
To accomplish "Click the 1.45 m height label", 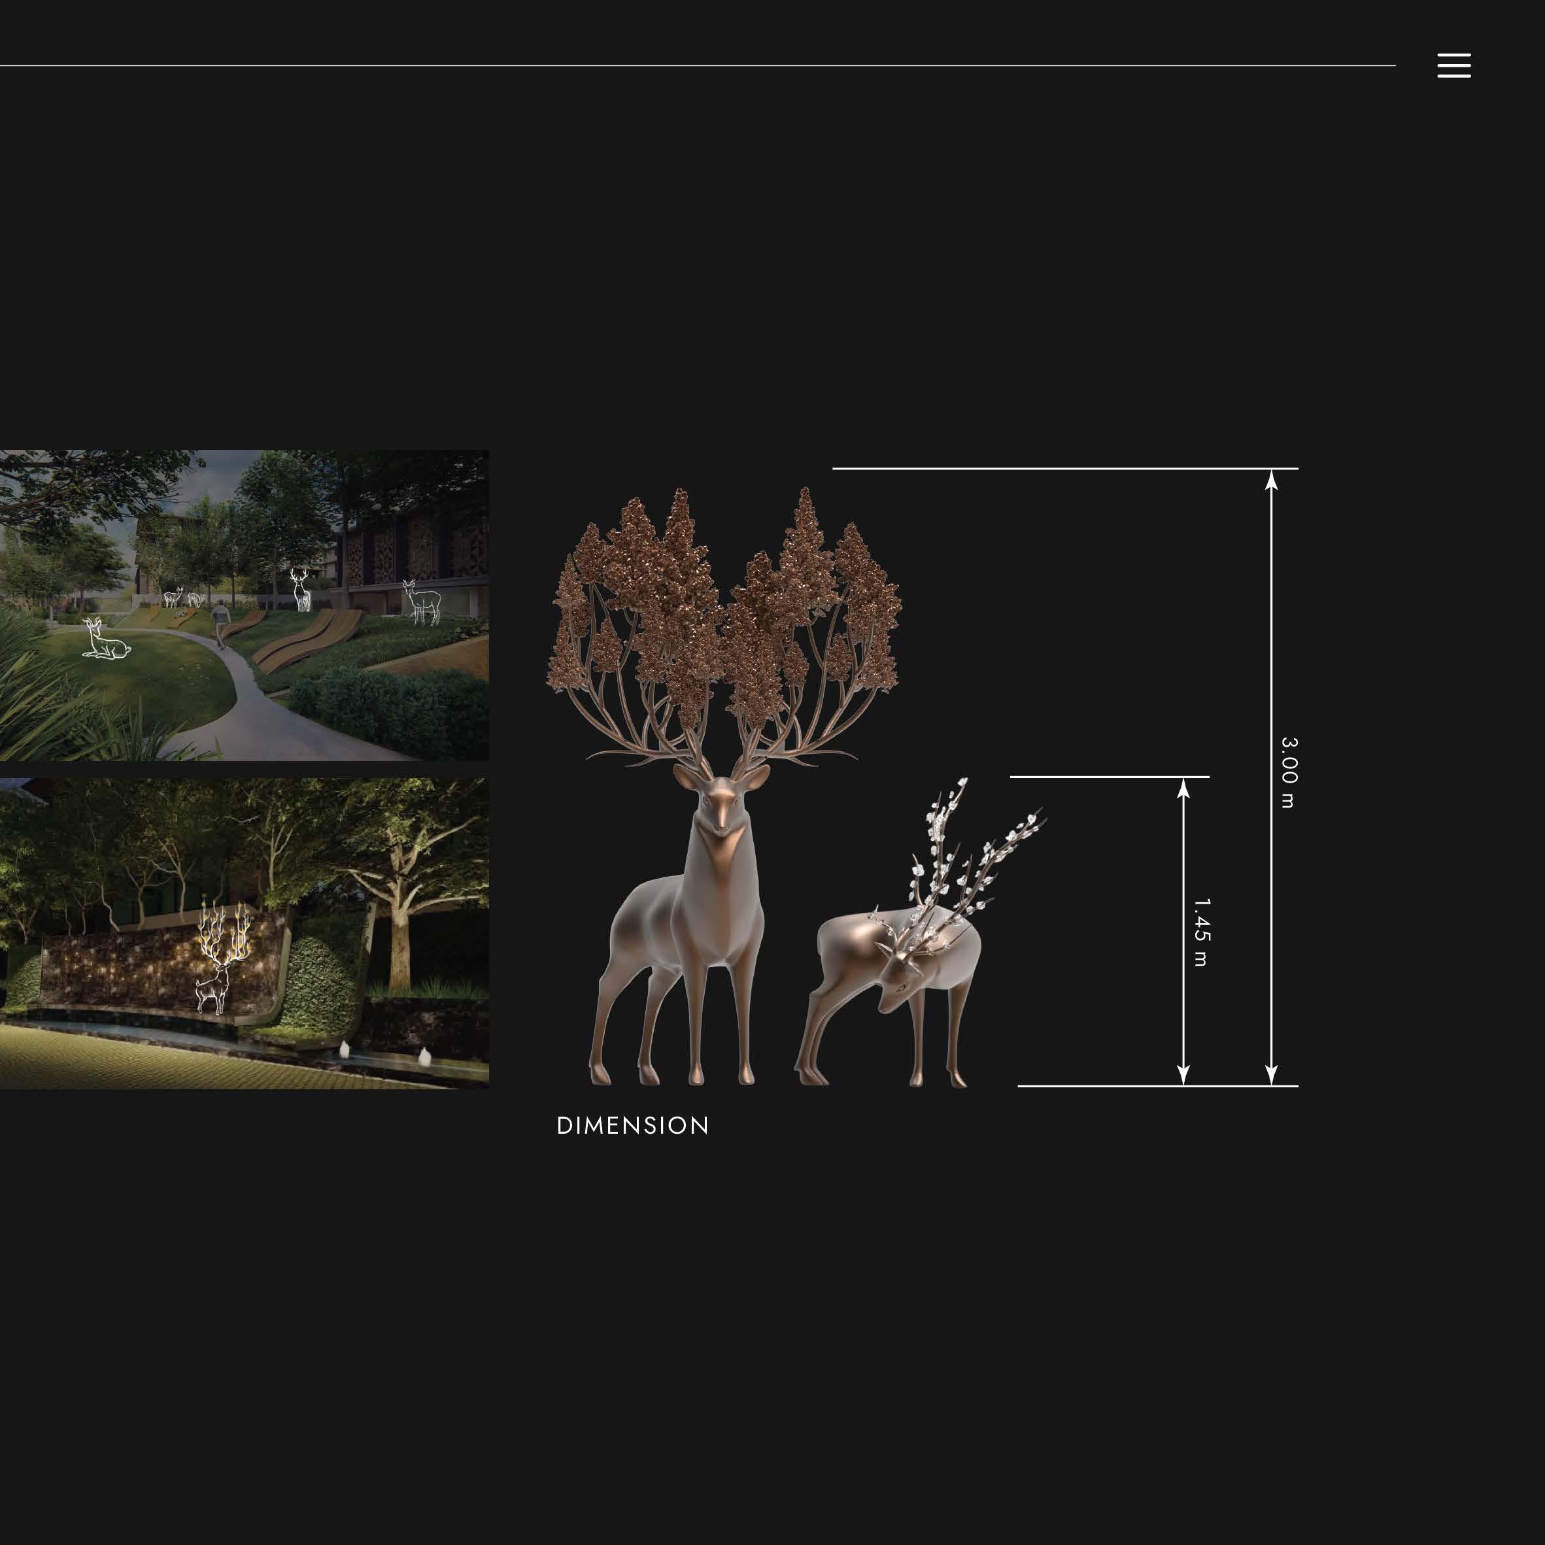I will [x=1201, y=932].
